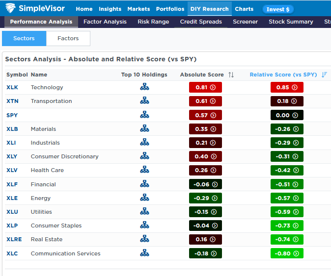Click XLRE absolute score 0.16 badge
Screen dimensions: 331x276
205,239
